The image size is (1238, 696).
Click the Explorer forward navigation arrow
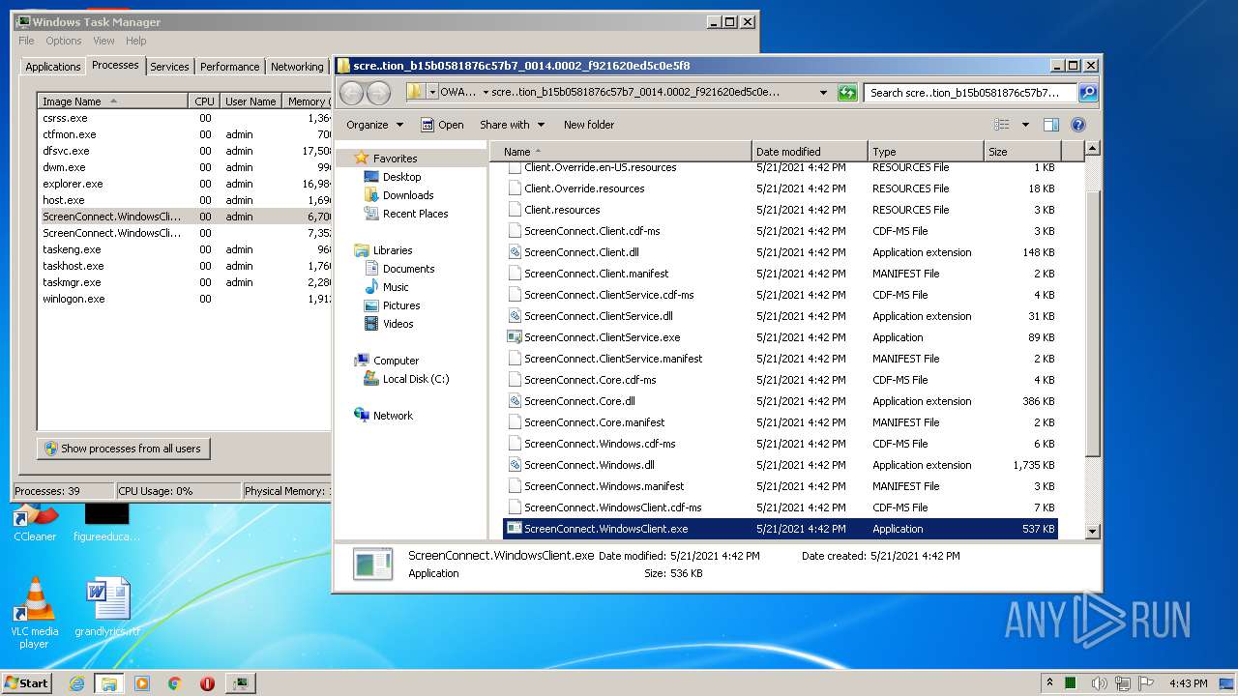379,93
